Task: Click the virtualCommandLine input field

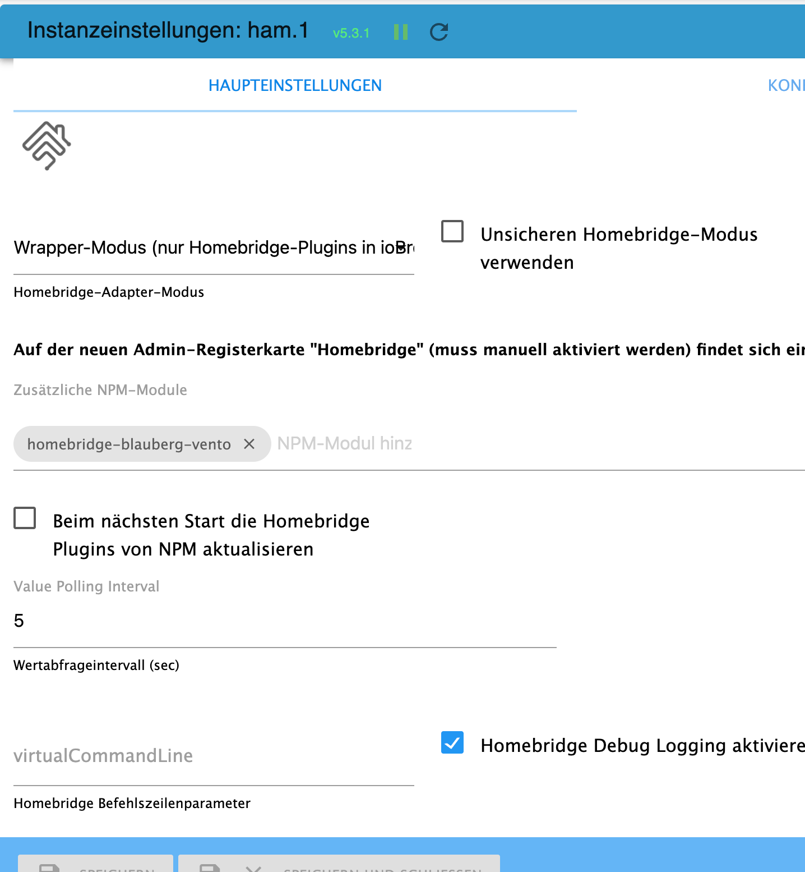Action: tap(214, 756)
